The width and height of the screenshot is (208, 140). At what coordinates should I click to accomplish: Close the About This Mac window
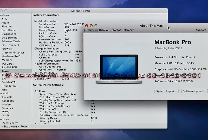click(87, 26)
